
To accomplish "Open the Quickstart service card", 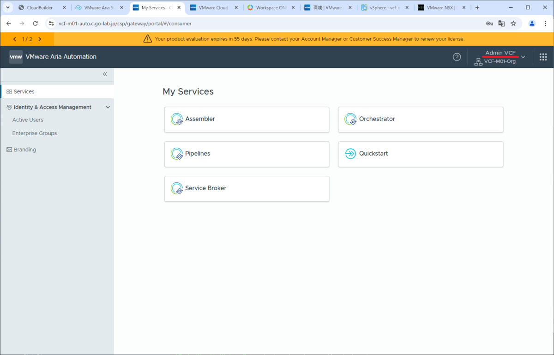I will [421, 154].
